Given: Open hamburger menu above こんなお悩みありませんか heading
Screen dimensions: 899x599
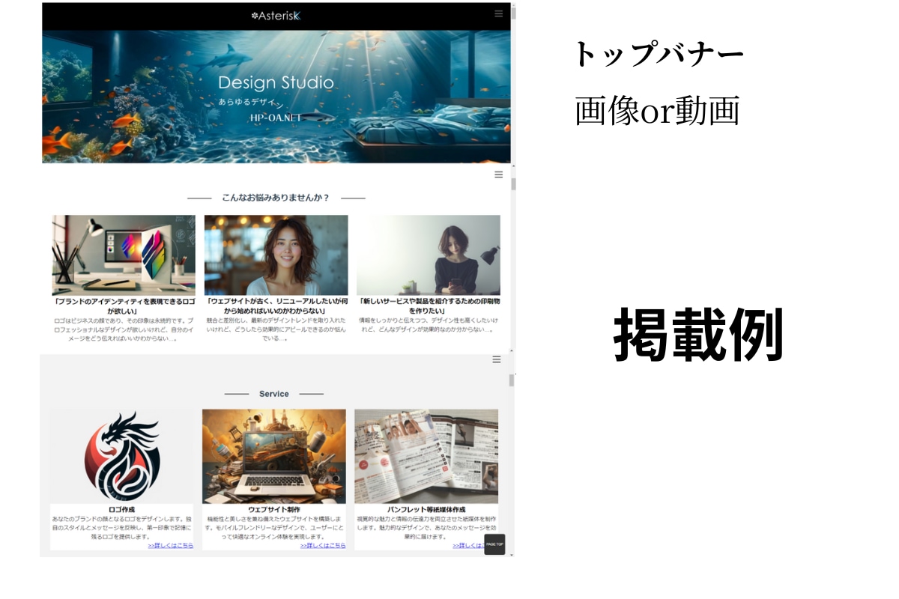Looking at the screenshot, I should tap(499, 174).
